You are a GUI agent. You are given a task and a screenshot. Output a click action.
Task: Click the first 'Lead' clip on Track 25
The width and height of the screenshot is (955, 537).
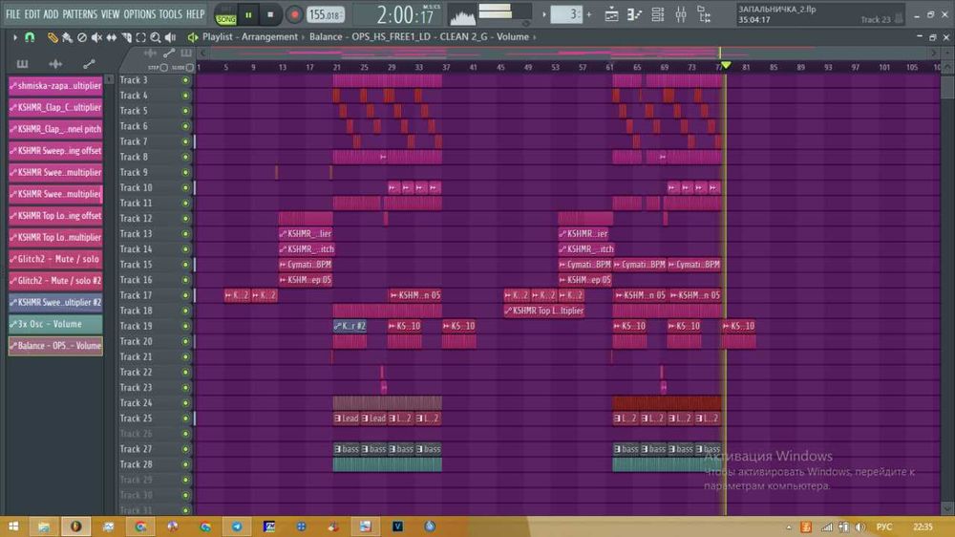coord(347,419)
